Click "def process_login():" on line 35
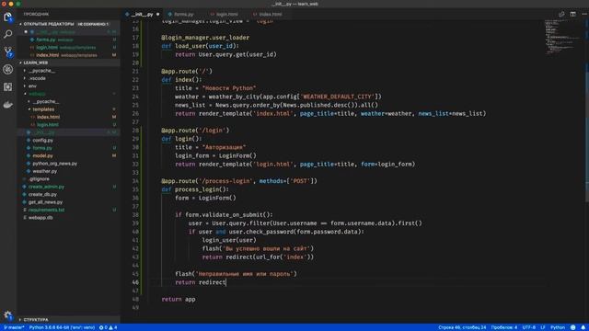The height and width of the screenshot is (331, 589). pos(195,189)
